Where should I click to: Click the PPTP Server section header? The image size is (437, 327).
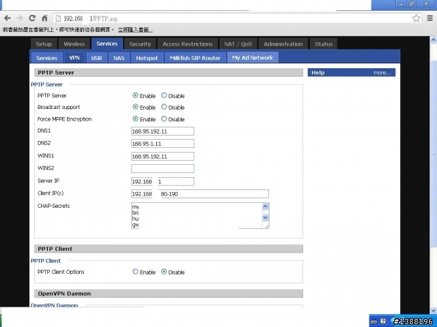point(169,73)
